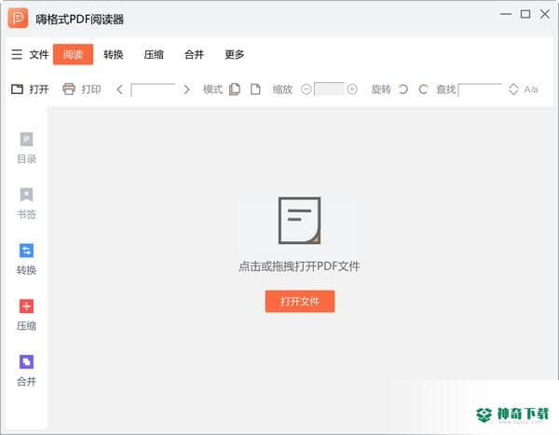
Task: Switch to the 转换 tab
Action: [114, 55]
